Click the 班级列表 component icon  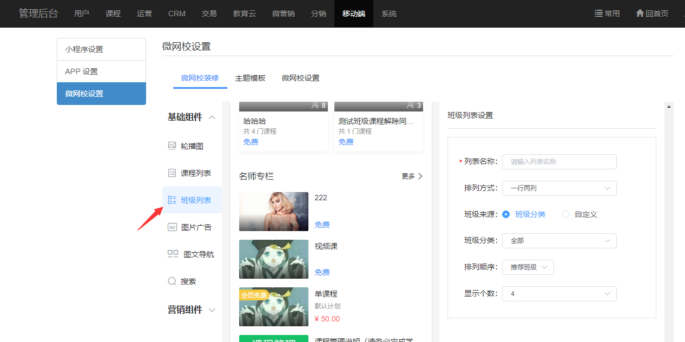tap(172, 200)
